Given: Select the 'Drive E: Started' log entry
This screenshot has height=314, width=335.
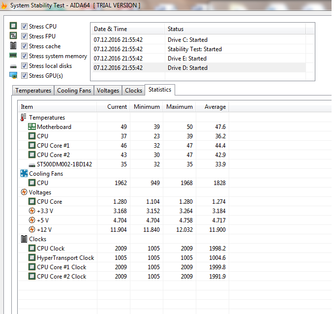Looking at the screenshot, I should click(x=198, y=59).
